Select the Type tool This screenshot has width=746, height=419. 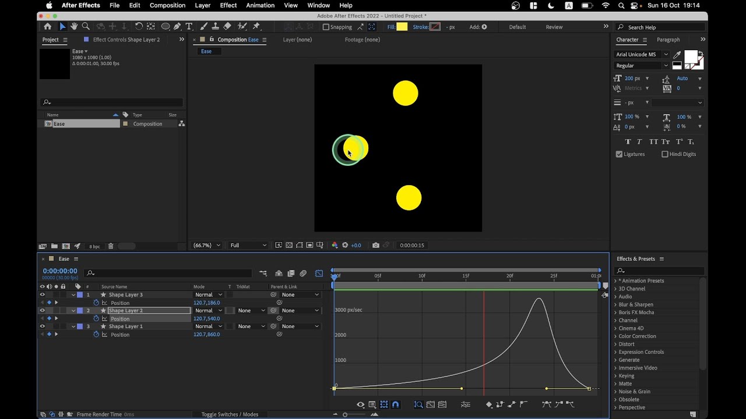(x=189, y=27)
